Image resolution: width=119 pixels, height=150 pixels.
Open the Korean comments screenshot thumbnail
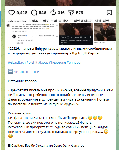(32, 34)
